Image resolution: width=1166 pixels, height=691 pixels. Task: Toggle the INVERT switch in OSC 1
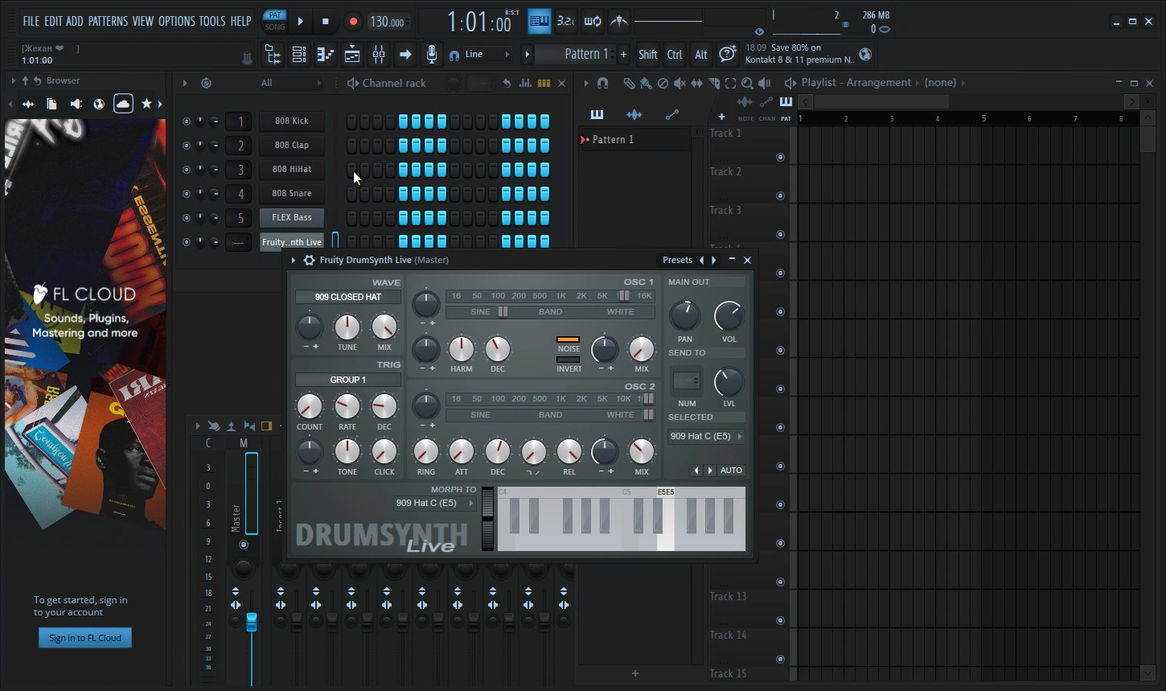coord(568,360)
